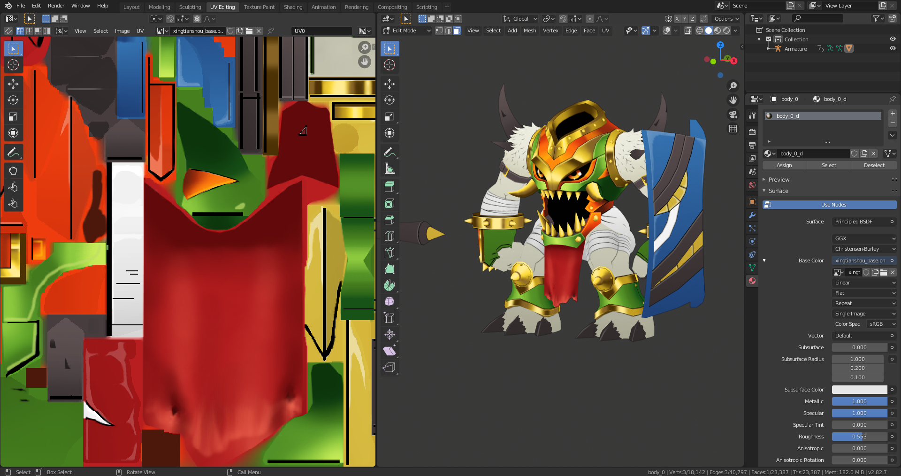Open the Render menu
Viewport: 901px width, 476px height.
pos(56,6)
